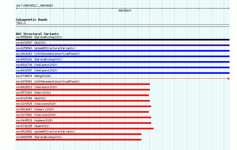Select the blue esv3614263 variant bar
This screenshot has height=150, width=237.
point(122,56)
